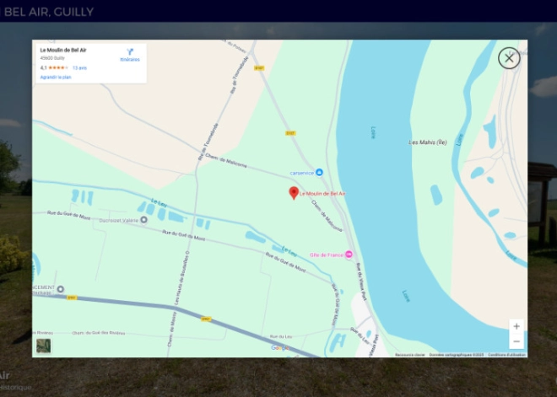The image size is (557, 397).
Task: Click the red Le Moulin de Bel Air pin
Action: [294, 193]
